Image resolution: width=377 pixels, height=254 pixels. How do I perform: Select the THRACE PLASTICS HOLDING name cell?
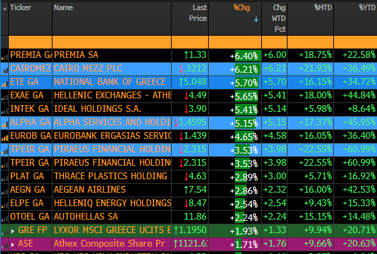click(112, 177)
